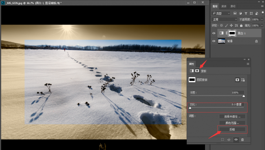Switch to the 路径 (Paths) tab
Viewport: 265px width, 150px height.
(x=233, y=6)
